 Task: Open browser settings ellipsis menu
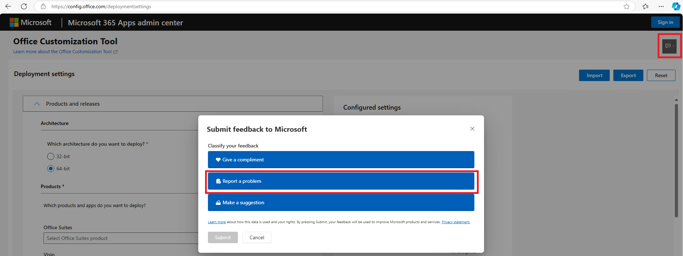(661, 6)
